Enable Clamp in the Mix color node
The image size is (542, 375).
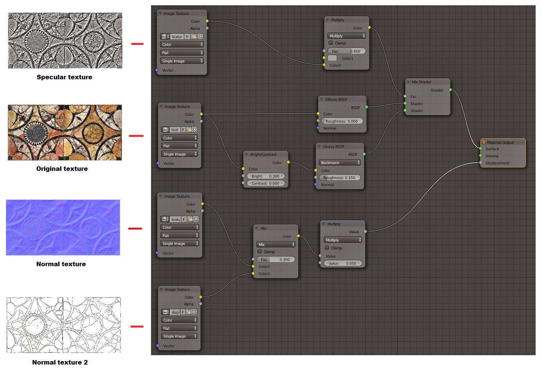[x=260, y=252]
